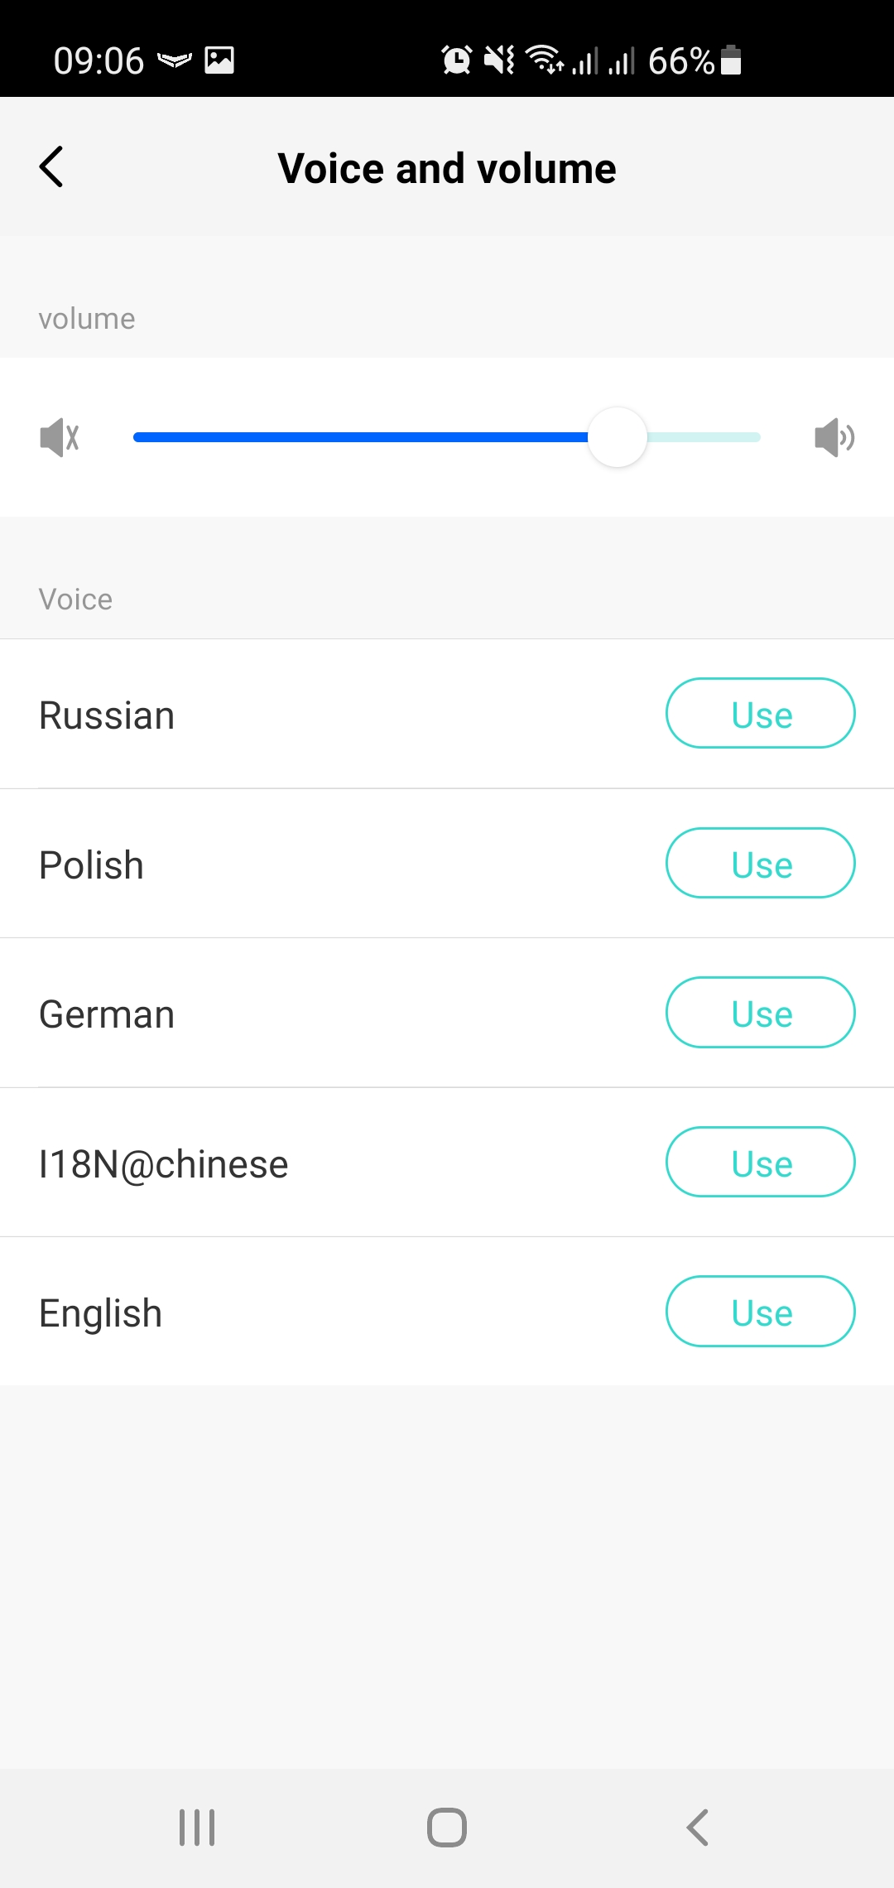The width and height of the screenshot is (894, 1888).
Task: Use the I18N@chinese voice
Action: (760, 1162)
